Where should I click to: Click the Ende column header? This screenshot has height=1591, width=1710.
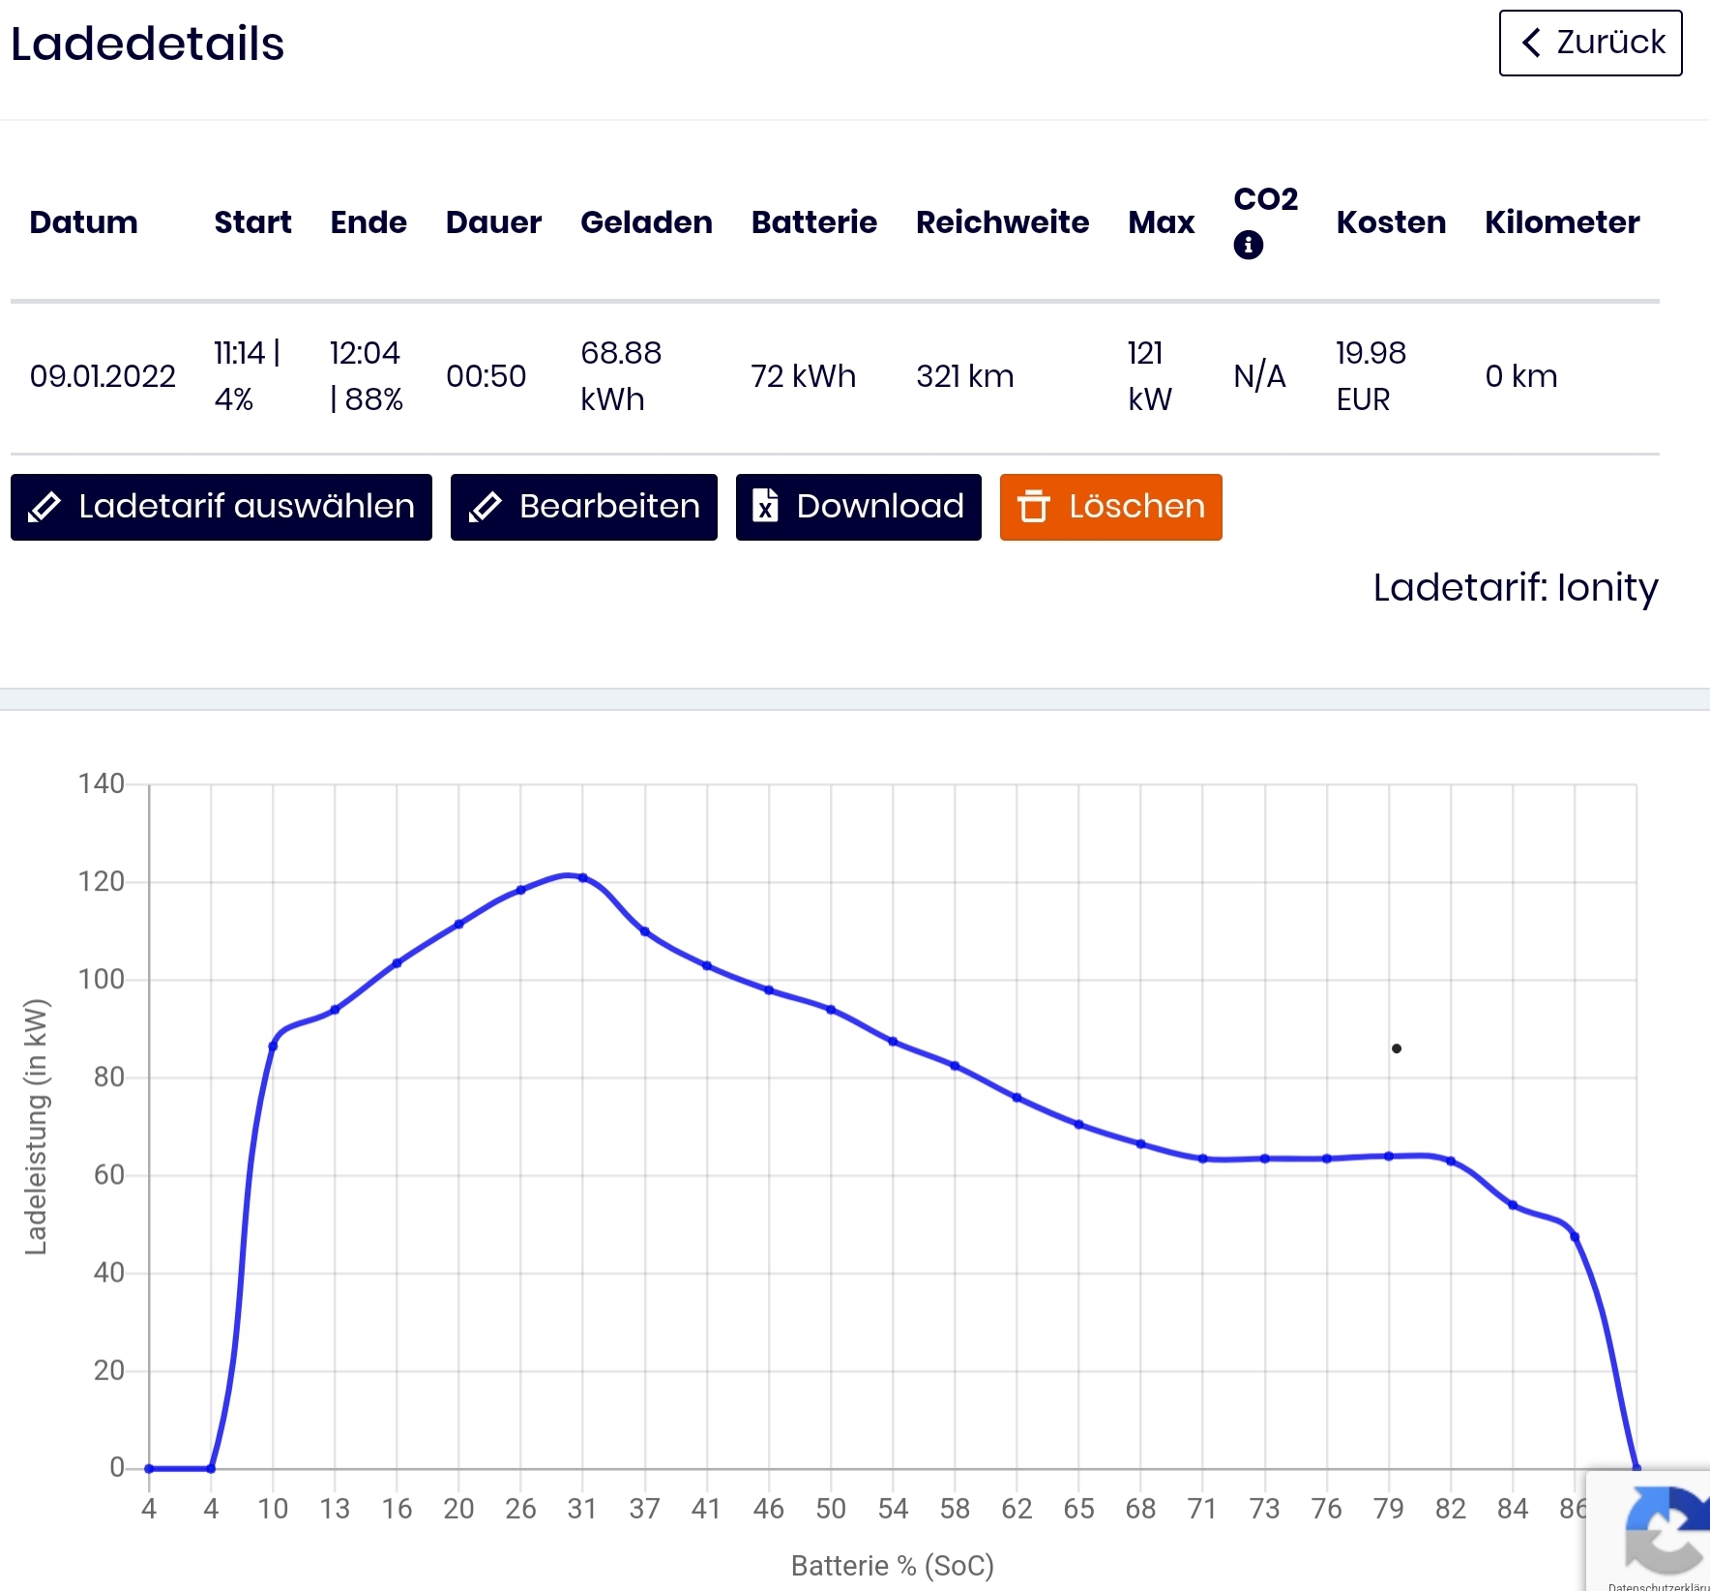(369, 222)
